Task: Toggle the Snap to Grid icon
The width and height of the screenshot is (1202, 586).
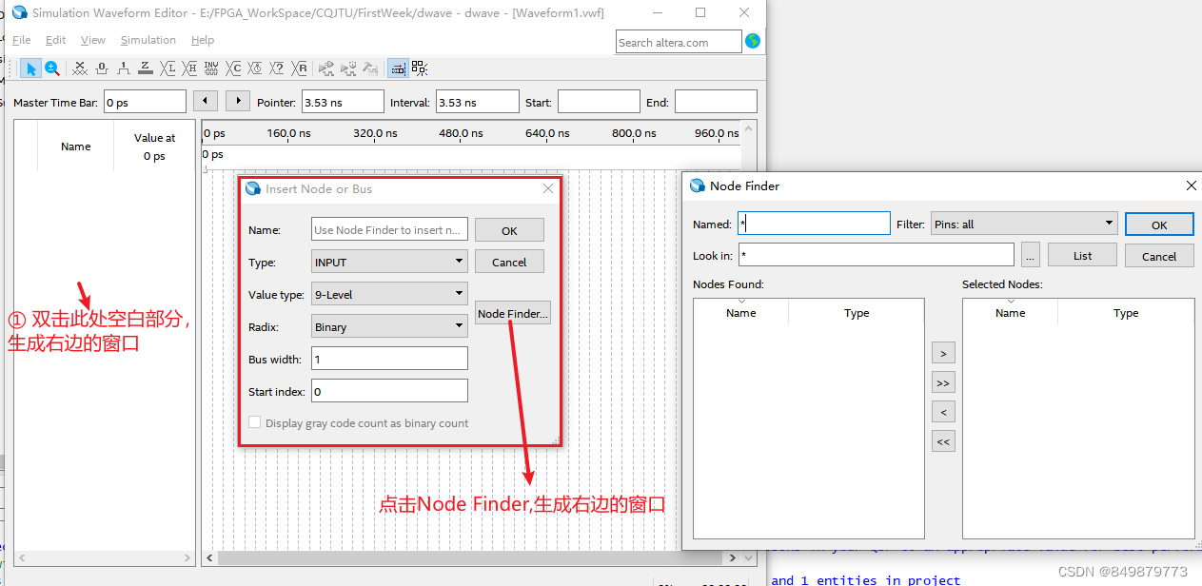Action: pos(398,68)
